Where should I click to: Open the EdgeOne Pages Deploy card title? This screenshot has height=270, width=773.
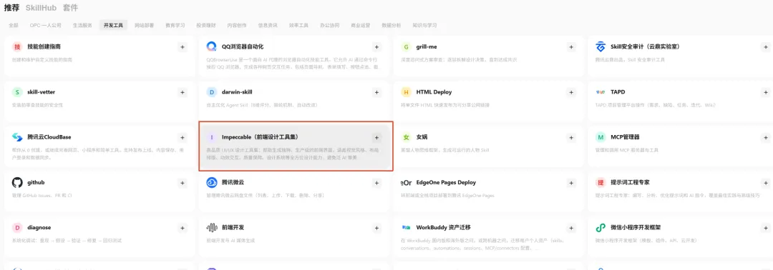click(x=446, y=182)
